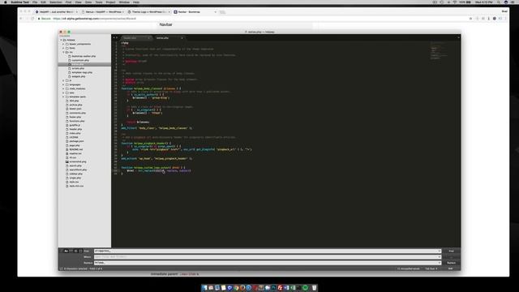Viewport: 519px width, 292px height.
Task: Close the header.php editor tab
Action: [x=149, y=38]
